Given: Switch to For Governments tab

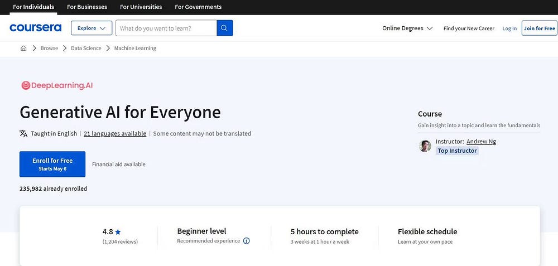Looking at the screenshot, I should pyautogui.click(x=198, y=7).
